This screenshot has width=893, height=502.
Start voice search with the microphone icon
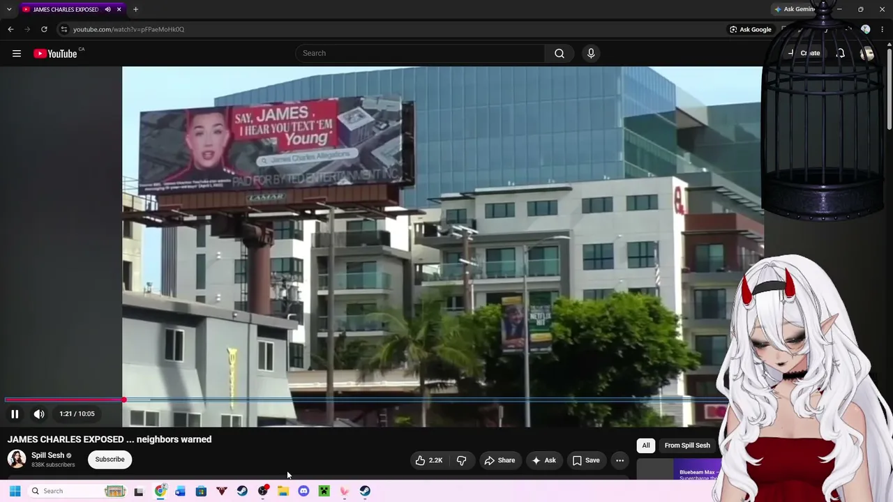point(591,53)
